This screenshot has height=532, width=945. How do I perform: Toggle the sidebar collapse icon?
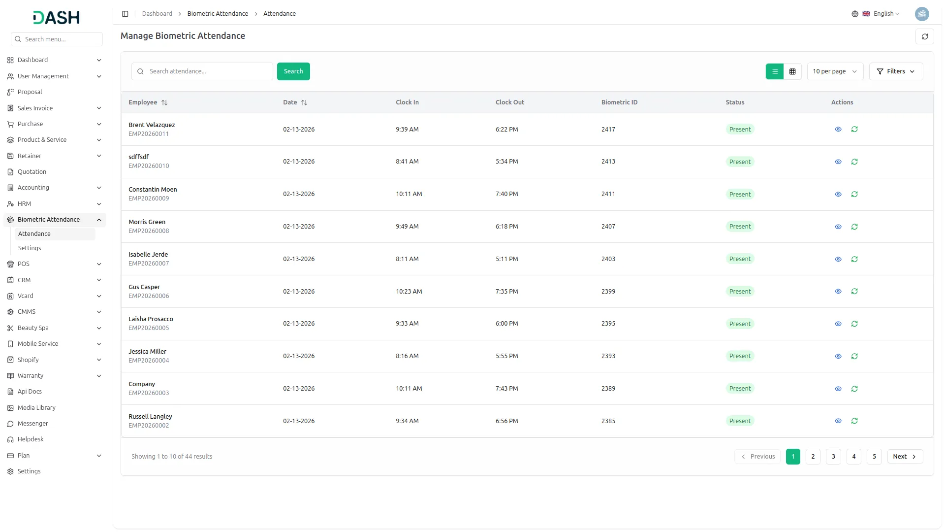pyautogui.click(x=125, y=14)
